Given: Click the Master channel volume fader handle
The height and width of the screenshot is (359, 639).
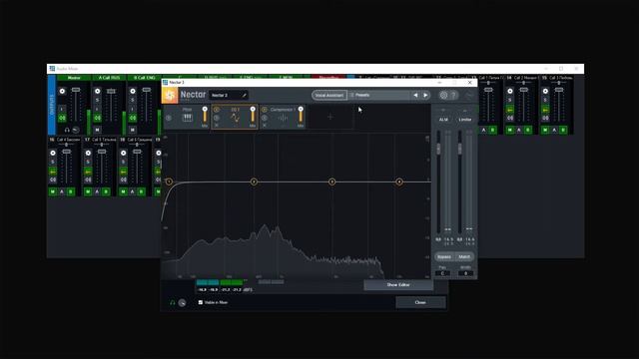Looking at the screenshot, I should [x=76, y=90].
